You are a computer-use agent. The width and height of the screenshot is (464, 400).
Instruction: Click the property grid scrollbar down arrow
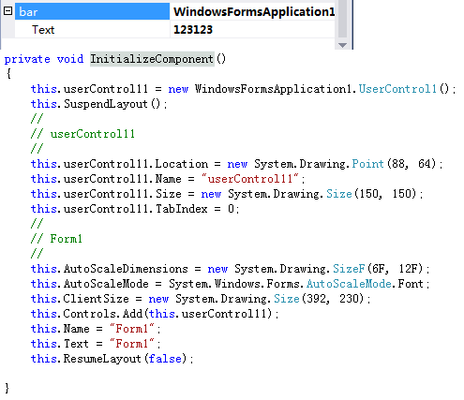pyautogui.click(x=342, y=46)
